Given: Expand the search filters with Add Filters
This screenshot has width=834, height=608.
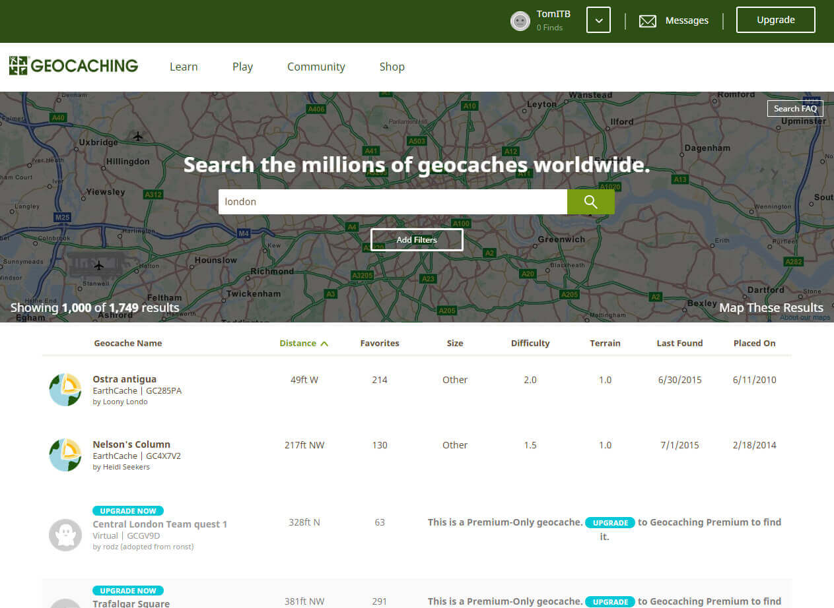Looking at the screenshot, I should 416,239.
